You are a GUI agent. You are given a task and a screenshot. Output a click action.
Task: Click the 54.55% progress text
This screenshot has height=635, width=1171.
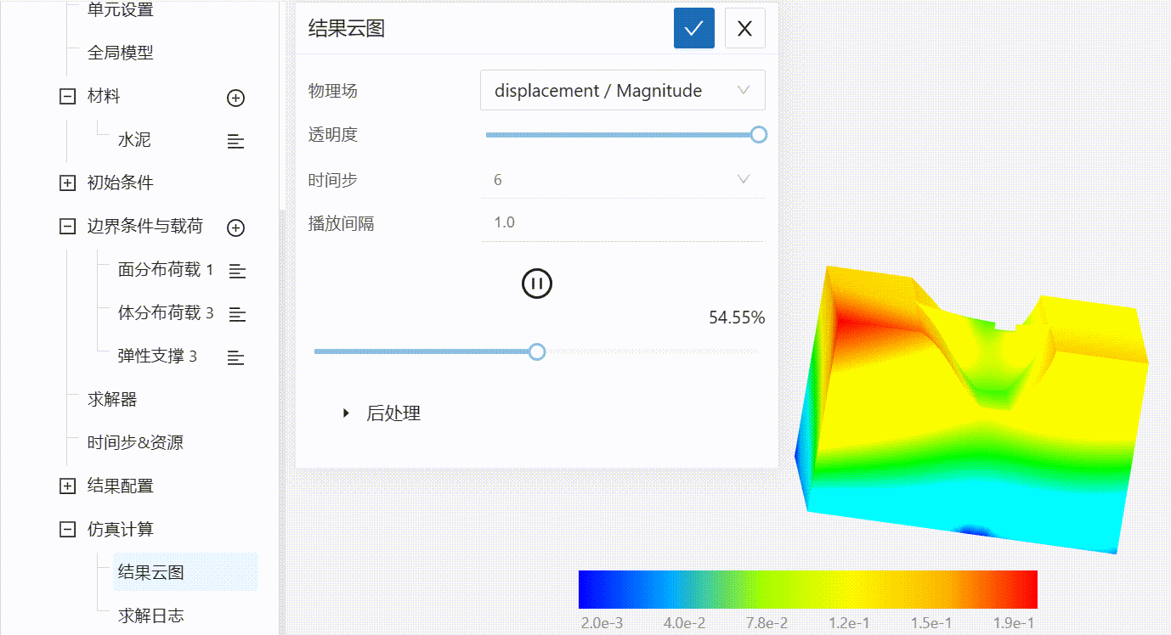point(737,318)
